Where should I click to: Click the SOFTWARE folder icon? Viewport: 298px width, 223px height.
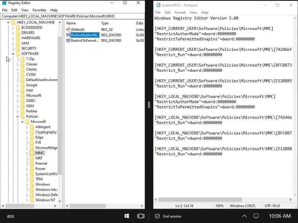click(x=18, y=54)
